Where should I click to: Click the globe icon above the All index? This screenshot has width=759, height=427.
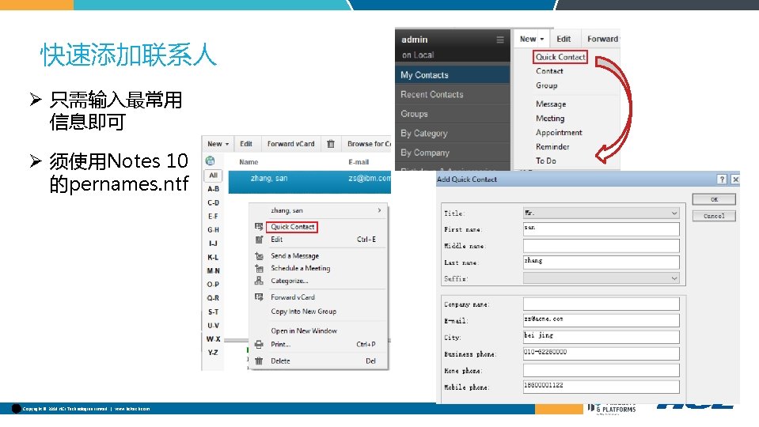coord(210,161)
